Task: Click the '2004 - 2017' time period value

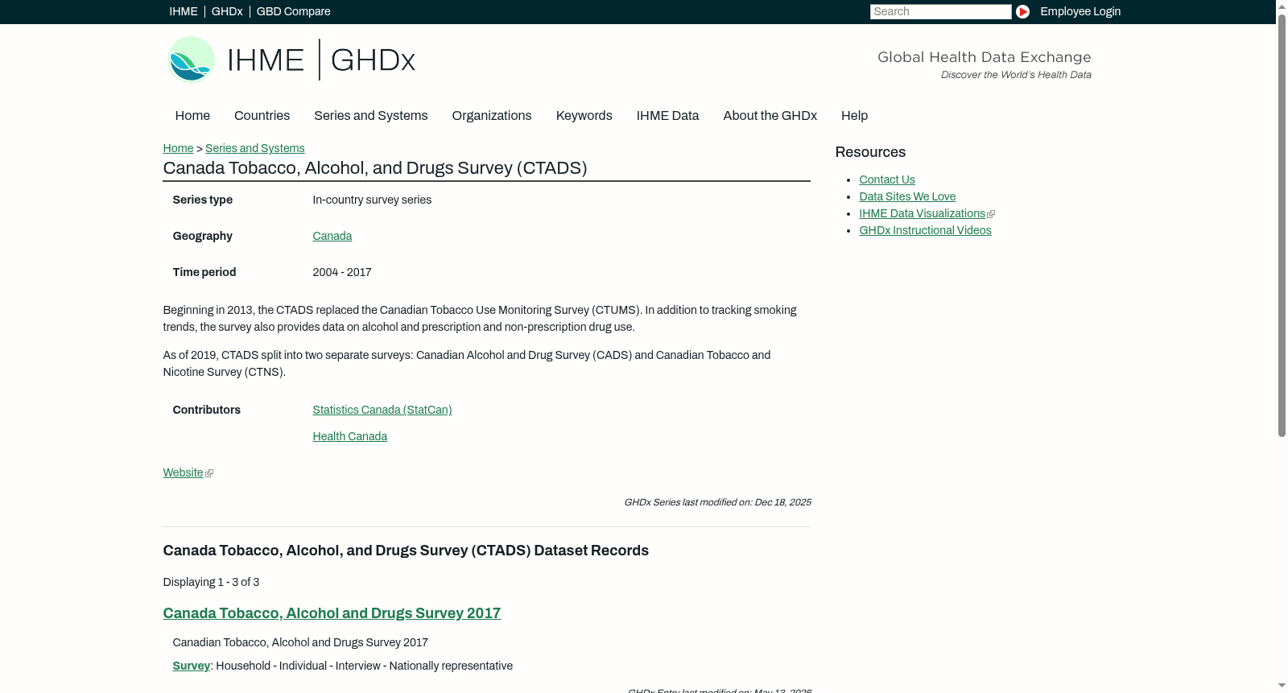Action: pyautogui.click(x=342, y=272)
